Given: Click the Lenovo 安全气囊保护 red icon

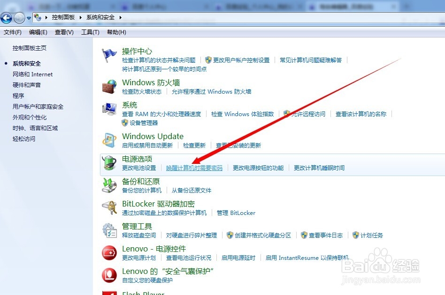Looking at the screenshot, I should tap(109, 275).
